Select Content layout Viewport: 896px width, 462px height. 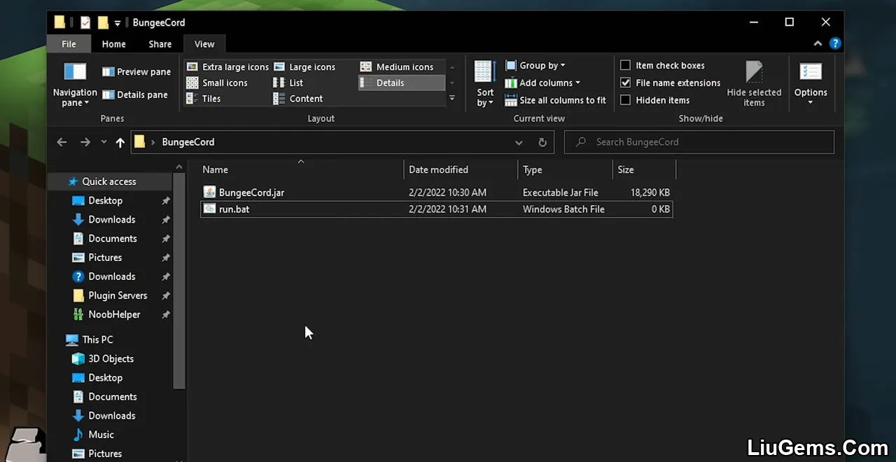(298, 99)
